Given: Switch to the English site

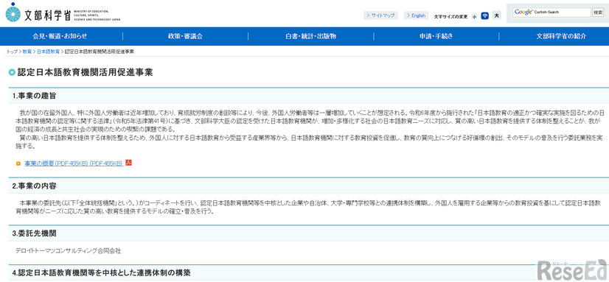Looking at the screenshot, I should (416, 15).
